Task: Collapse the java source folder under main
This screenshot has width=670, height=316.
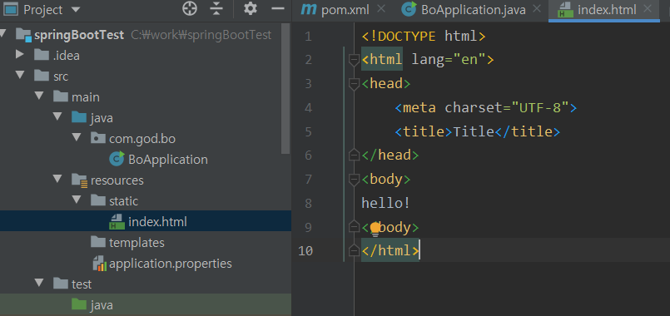Action: pyautogui.click(x=57, y=117)
